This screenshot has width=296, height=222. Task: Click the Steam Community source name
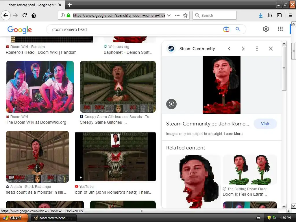coord(197,49)
